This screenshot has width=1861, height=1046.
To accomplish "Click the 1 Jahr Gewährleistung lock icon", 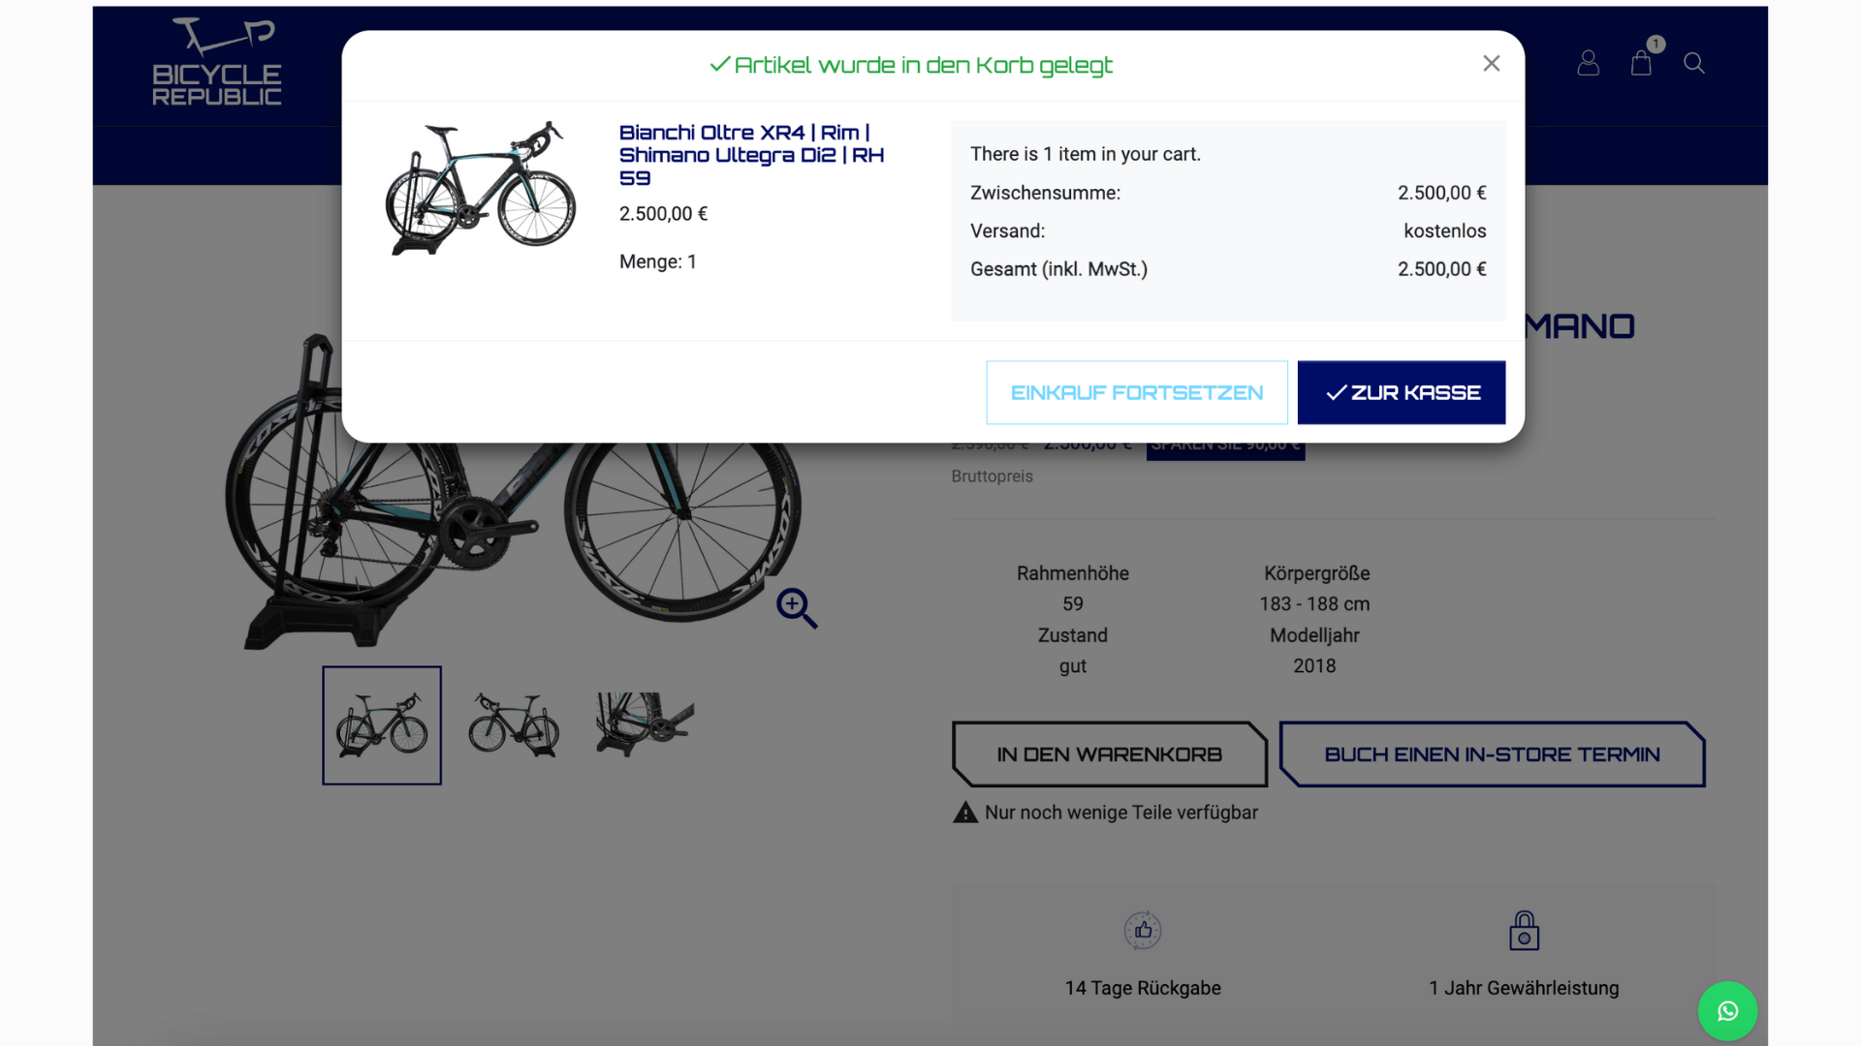I will 1524,930.
